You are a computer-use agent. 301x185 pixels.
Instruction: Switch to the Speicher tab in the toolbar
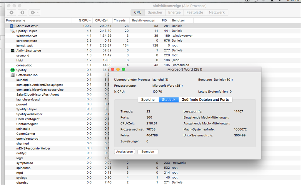click(155, 12)
